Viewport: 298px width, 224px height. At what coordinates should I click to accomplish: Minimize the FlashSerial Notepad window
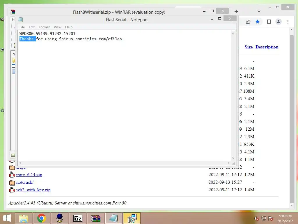coord(212,19)
